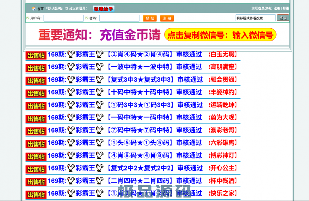This screenshot has width=309, height=201.
Task: Click the 发表帖子 post button
Action: tap(104, 9)
